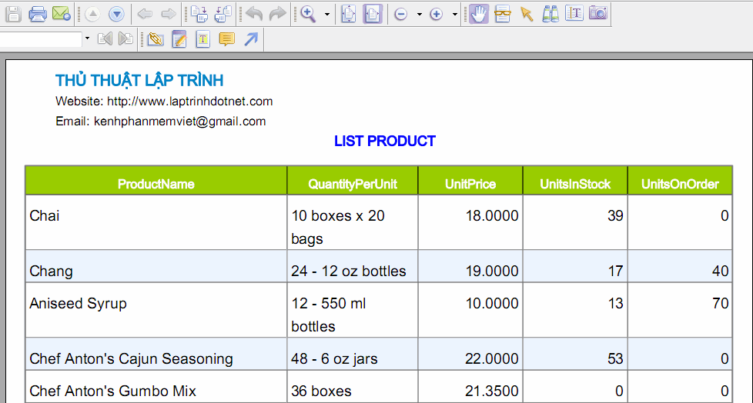Select the text selection tool

click(x=574, y=13)
